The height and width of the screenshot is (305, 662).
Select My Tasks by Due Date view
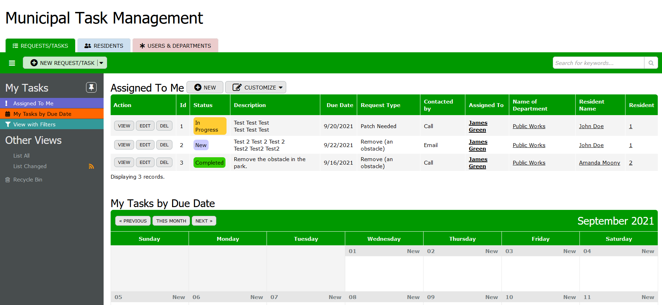42,114
